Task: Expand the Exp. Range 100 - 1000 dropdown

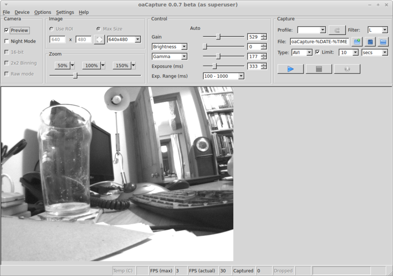Action: coord(223,76)
